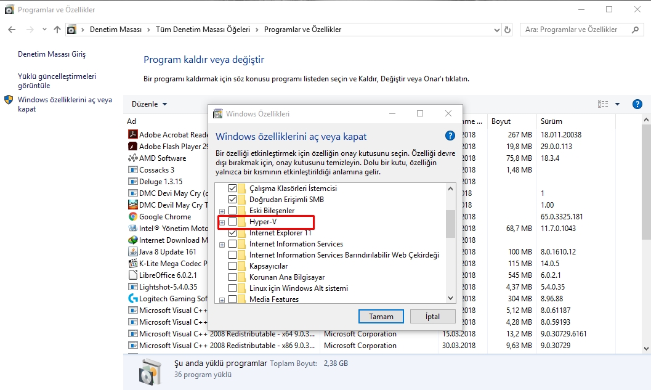Sort by the Ad column header
Image resolution: width=651 pixels, height=390 pixels.
[x=132, y=121]
